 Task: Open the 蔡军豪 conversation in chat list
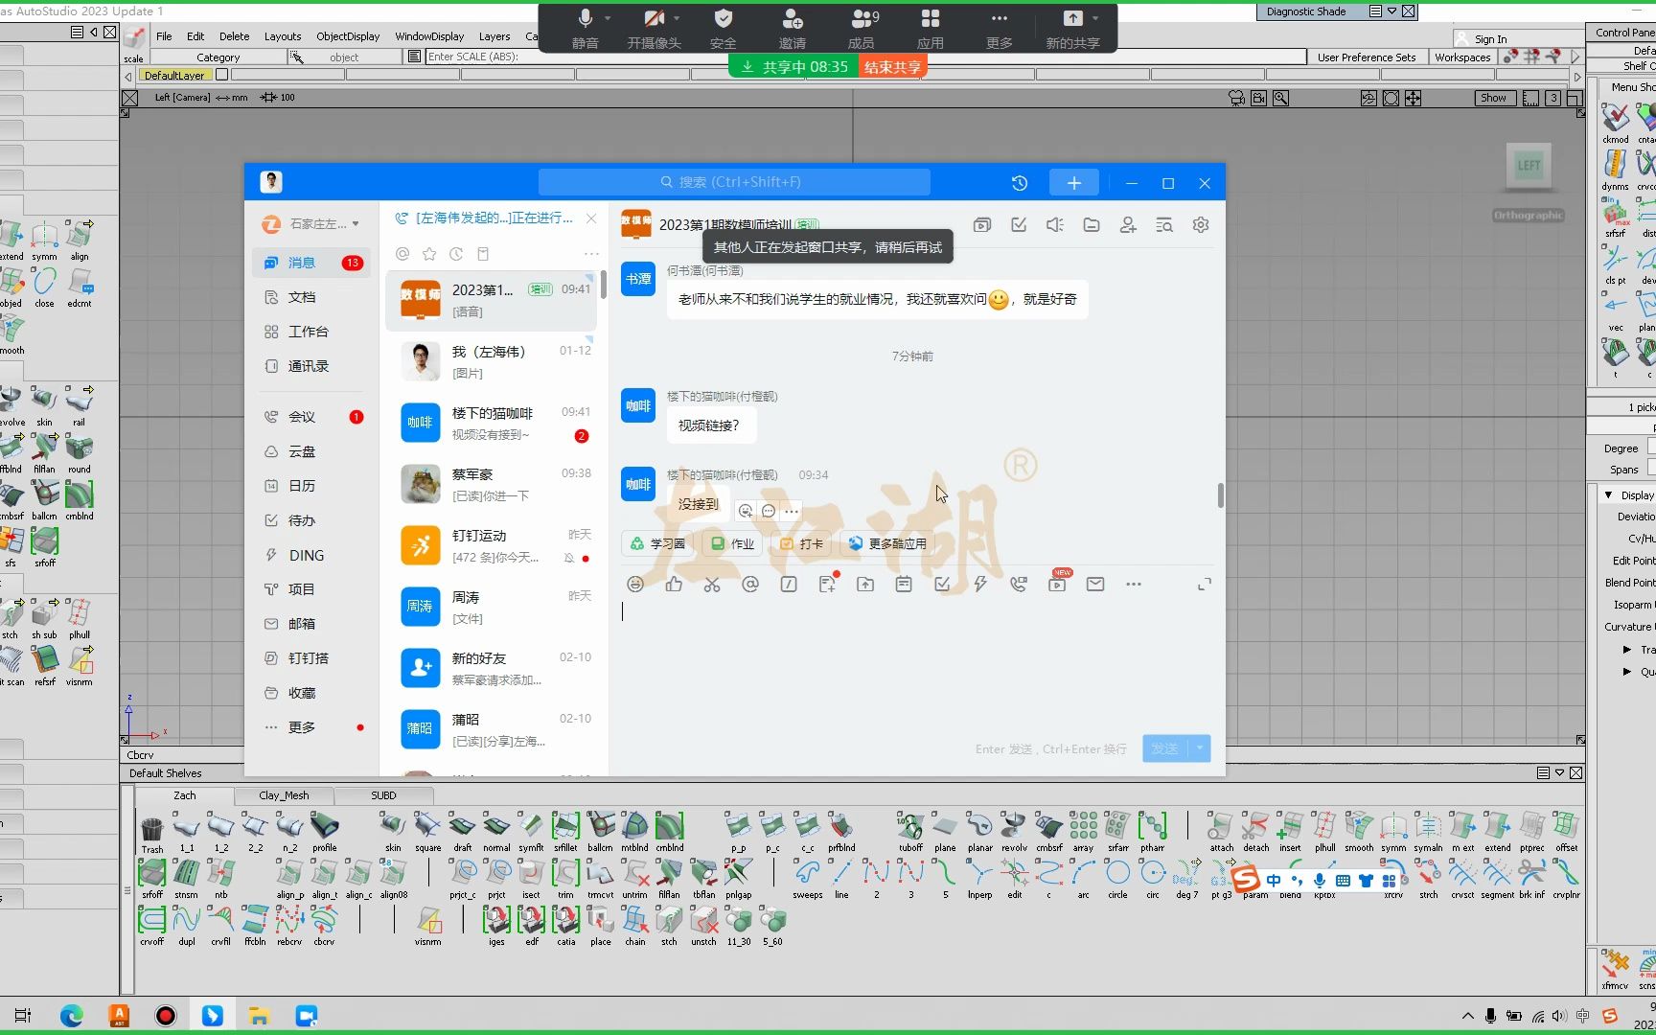(x=493, y=484)
